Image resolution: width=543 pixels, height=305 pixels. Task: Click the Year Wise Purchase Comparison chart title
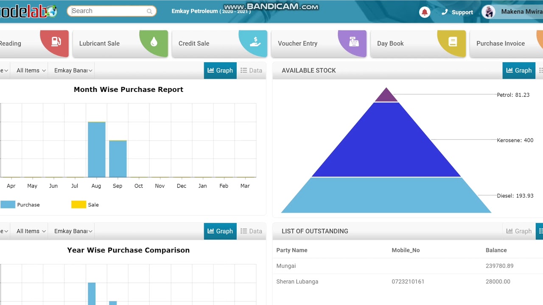129,250
